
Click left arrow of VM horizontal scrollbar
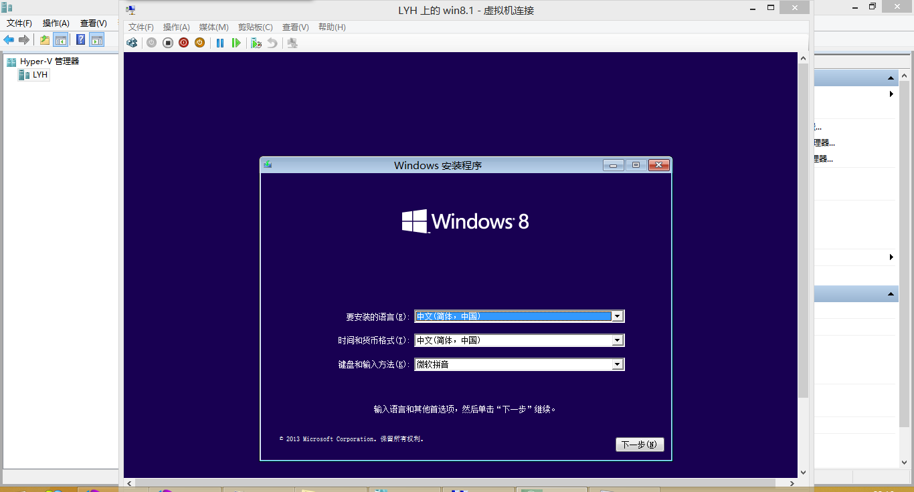(129, 483)
